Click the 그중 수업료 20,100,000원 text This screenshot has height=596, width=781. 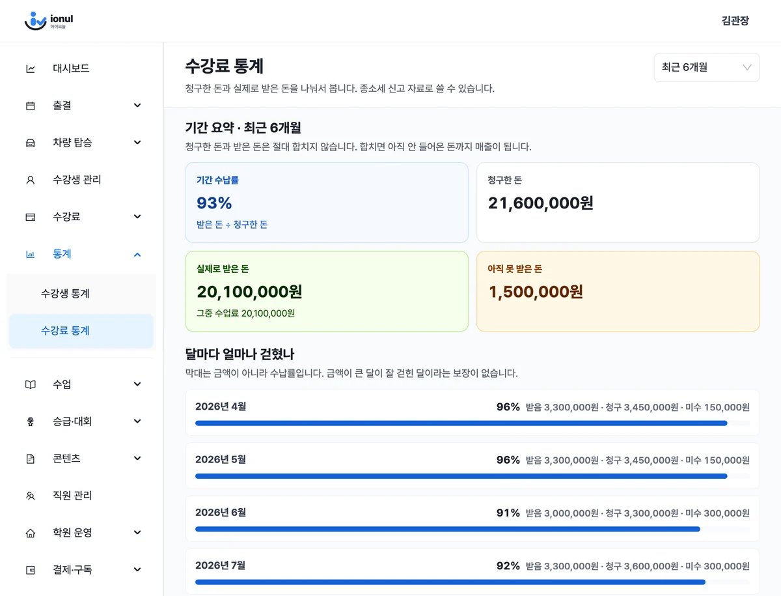(x=246, y=313)
